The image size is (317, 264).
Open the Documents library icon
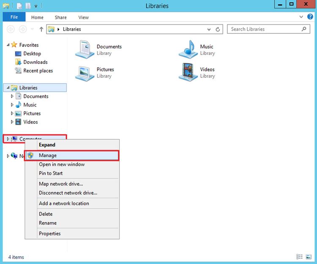[85, 49]
